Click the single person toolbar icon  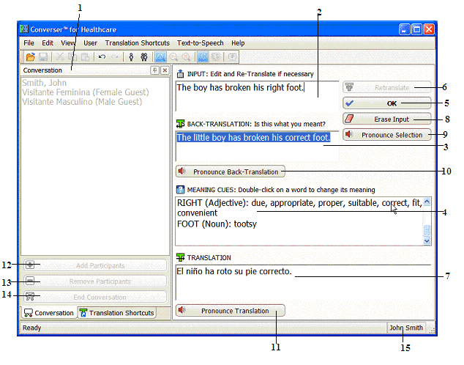click(x=131, y=56)
